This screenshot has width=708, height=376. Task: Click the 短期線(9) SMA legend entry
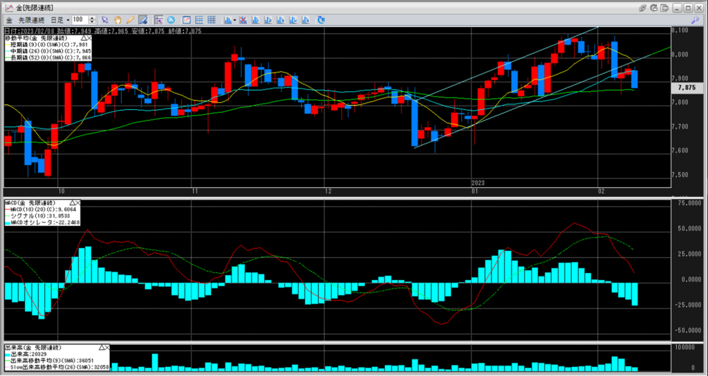[x=46, y=44]
